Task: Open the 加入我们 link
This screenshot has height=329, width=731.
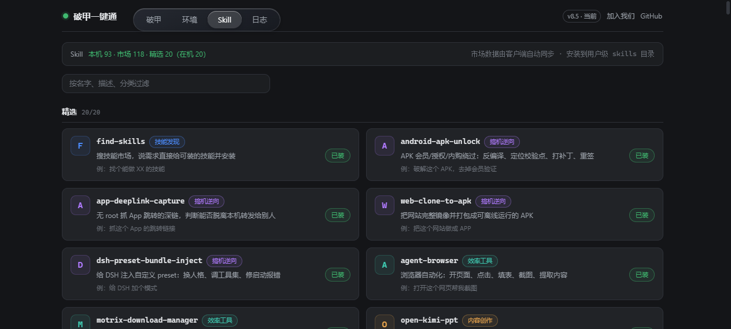Action: (621, 16)
